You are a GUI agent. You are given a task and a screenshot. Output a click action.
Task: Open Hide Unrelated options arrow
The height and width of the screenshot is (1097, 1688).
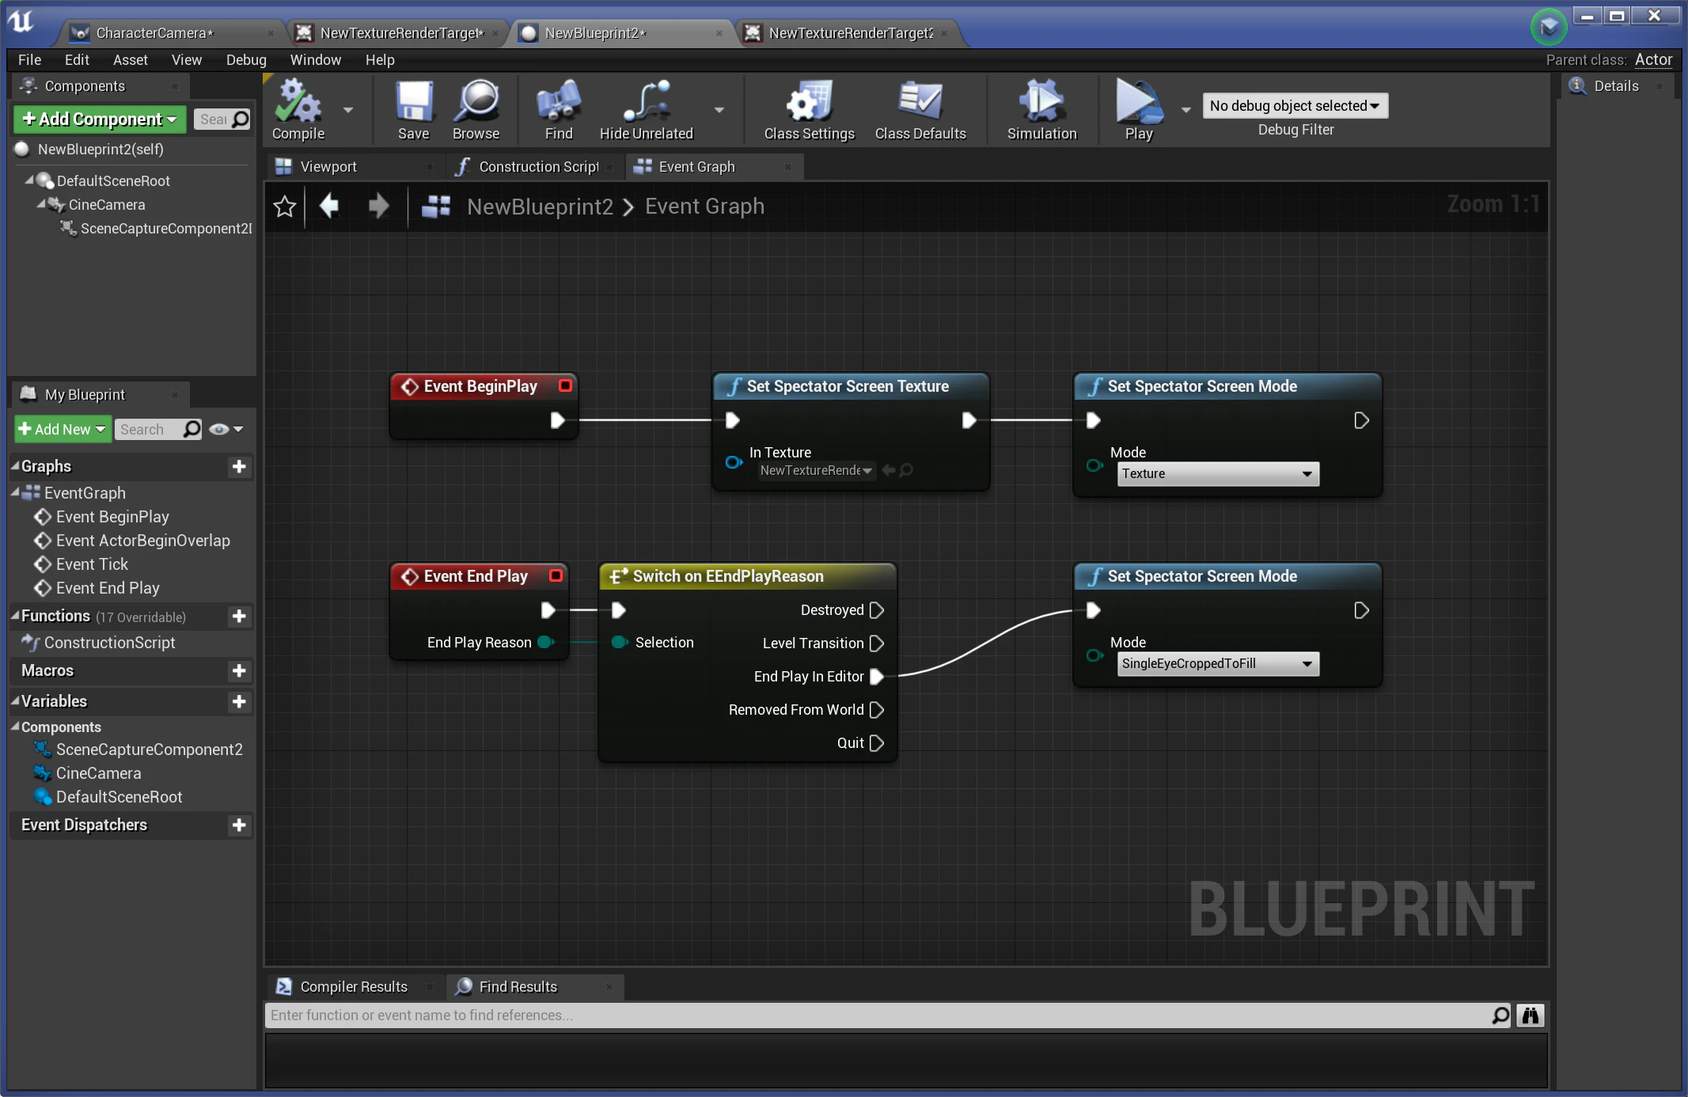click(719, 110)
